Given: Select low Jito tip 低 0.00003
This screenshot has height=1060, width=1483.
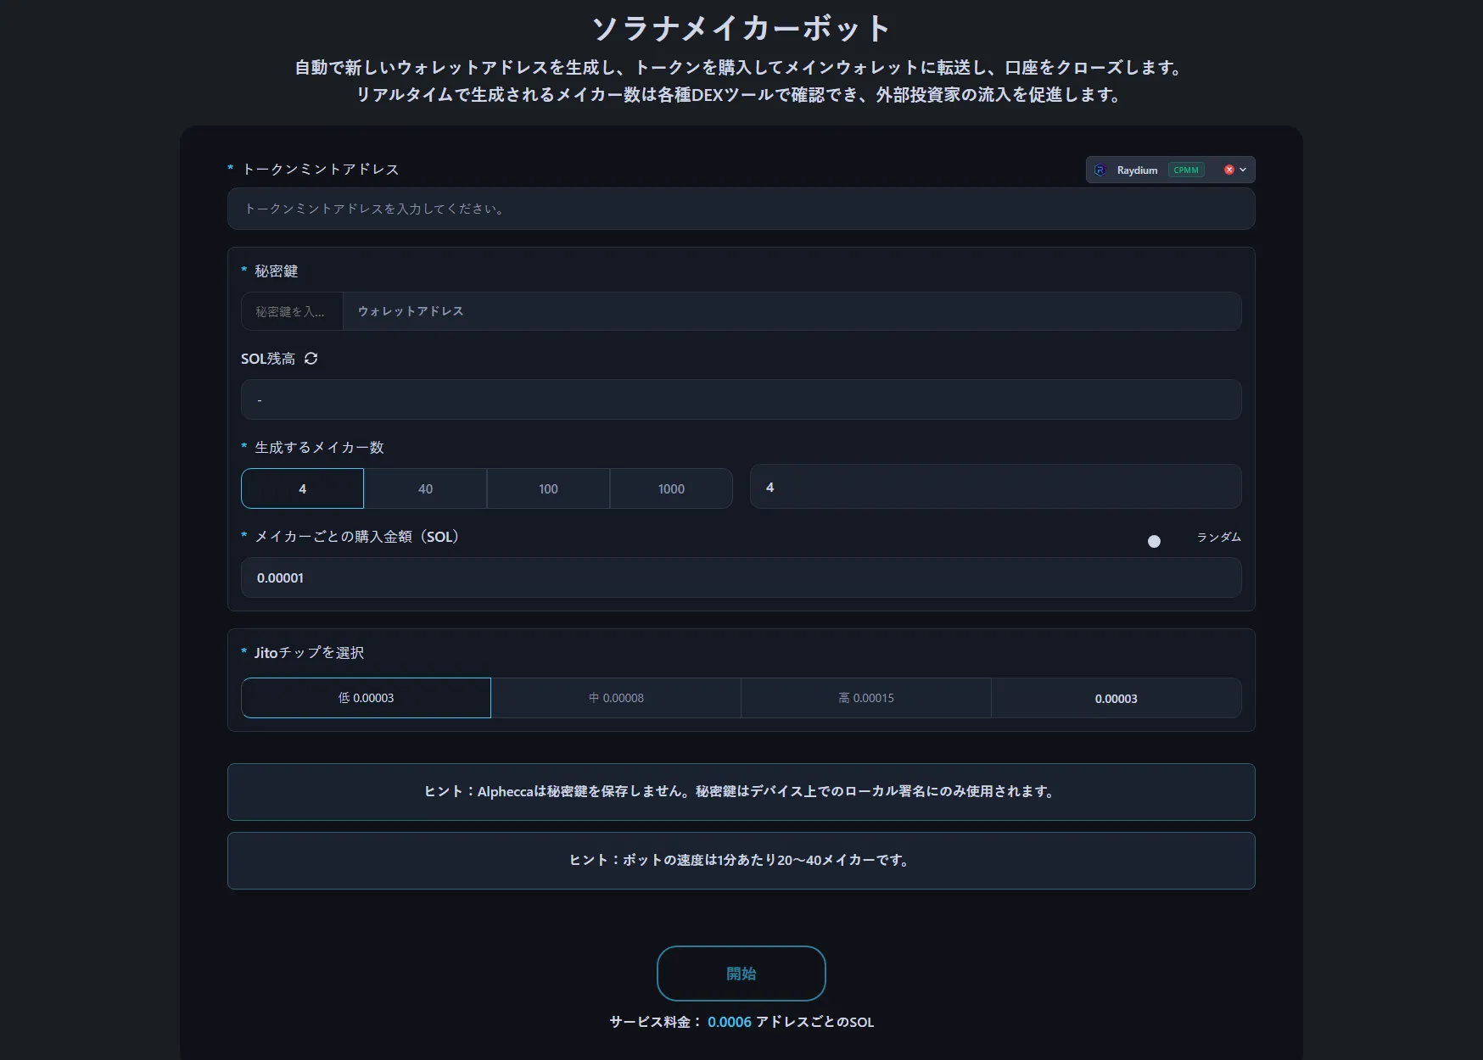Looking at the screenshot, I should click(366, 698).
